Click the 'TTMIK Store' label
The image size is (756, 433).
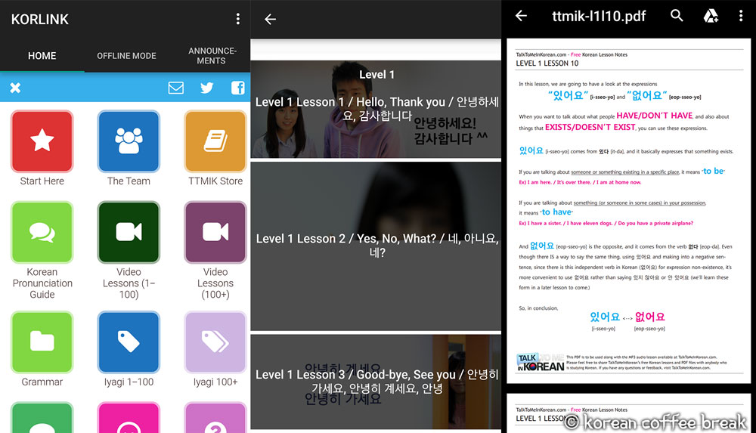click(215, 181)
